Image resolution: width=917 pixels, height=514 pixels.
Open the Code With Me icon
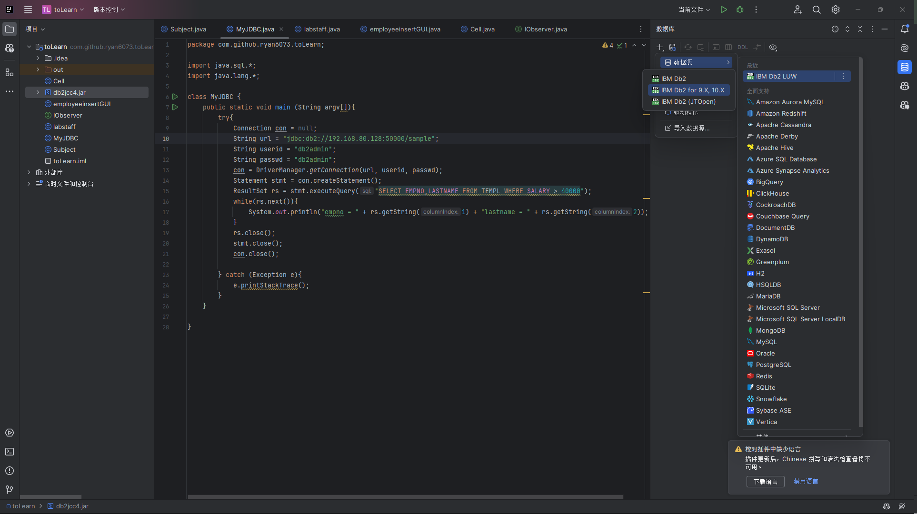tap(798, 10)
